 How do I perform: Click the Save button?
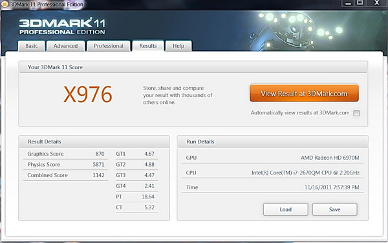[334, 209]
